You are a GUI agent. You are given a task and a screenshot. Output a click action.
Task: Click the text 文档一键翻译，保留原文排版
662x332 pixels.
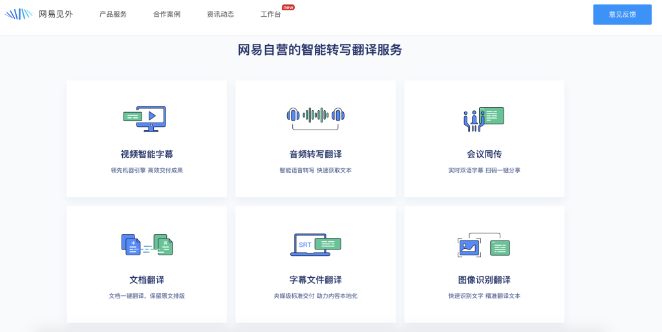click(x=147, y=296)
